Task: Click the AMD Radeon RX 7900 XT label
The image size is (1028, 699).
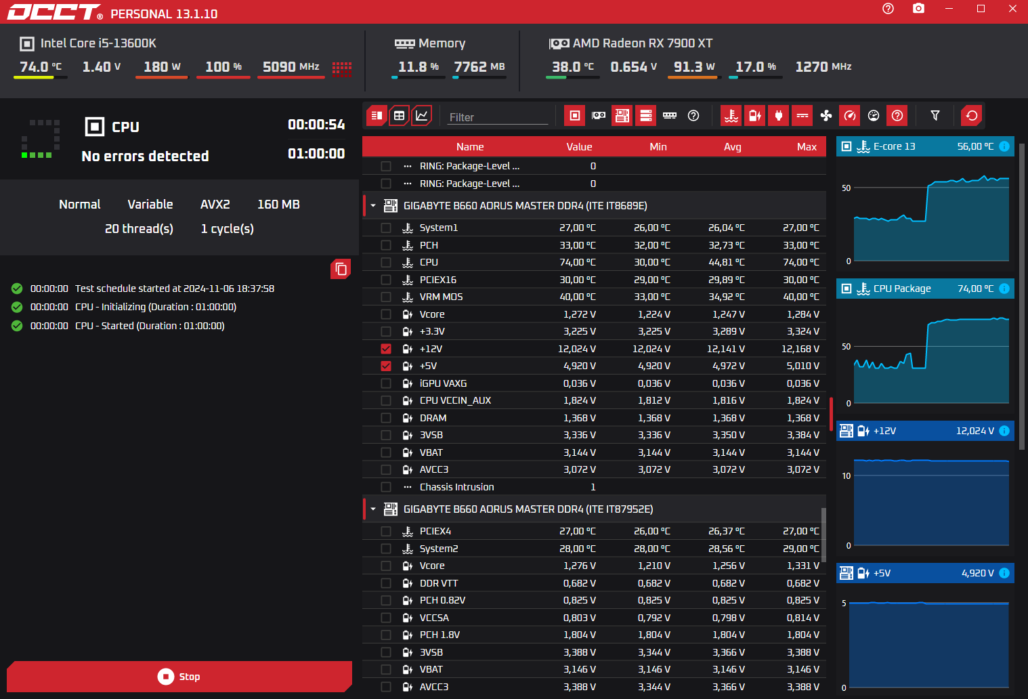Action: (643, 43)
